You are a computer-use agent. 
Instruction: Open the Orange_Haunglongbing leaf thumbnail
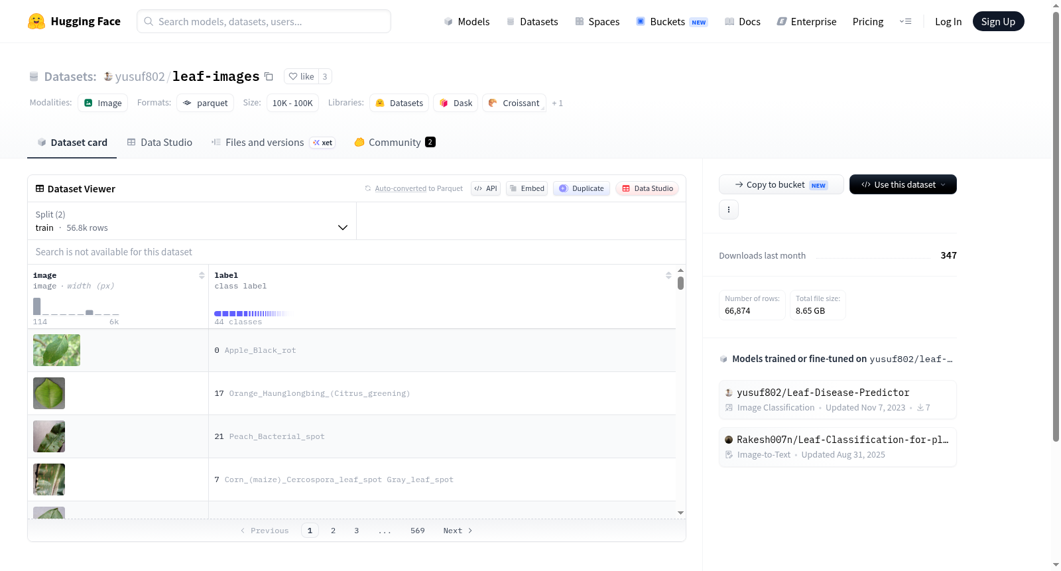pos(49,393)
